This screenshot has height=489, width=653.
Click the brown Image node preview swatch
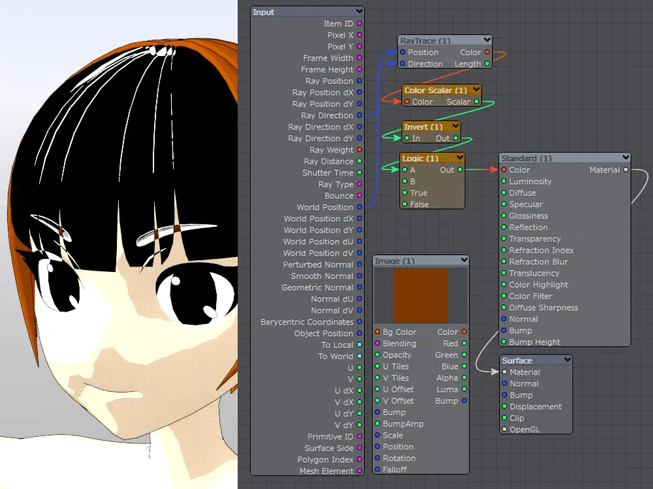point(421,296)
